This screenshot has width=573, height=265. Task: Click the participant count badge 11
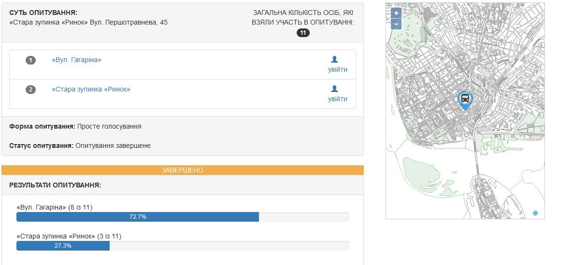pyautogui.click(x=303, y=33)
